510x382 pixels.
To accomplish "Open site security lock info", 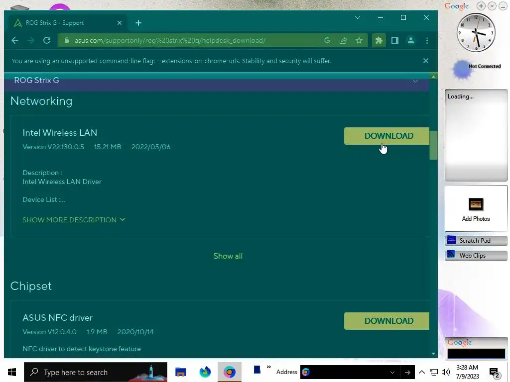I will tap(67, 40).
